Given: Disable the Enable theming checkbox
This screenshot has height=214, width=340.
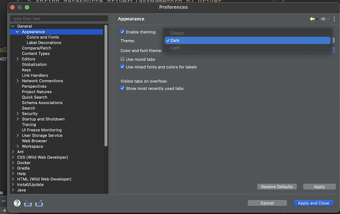Looking at the screenshot, I should 122,32.
